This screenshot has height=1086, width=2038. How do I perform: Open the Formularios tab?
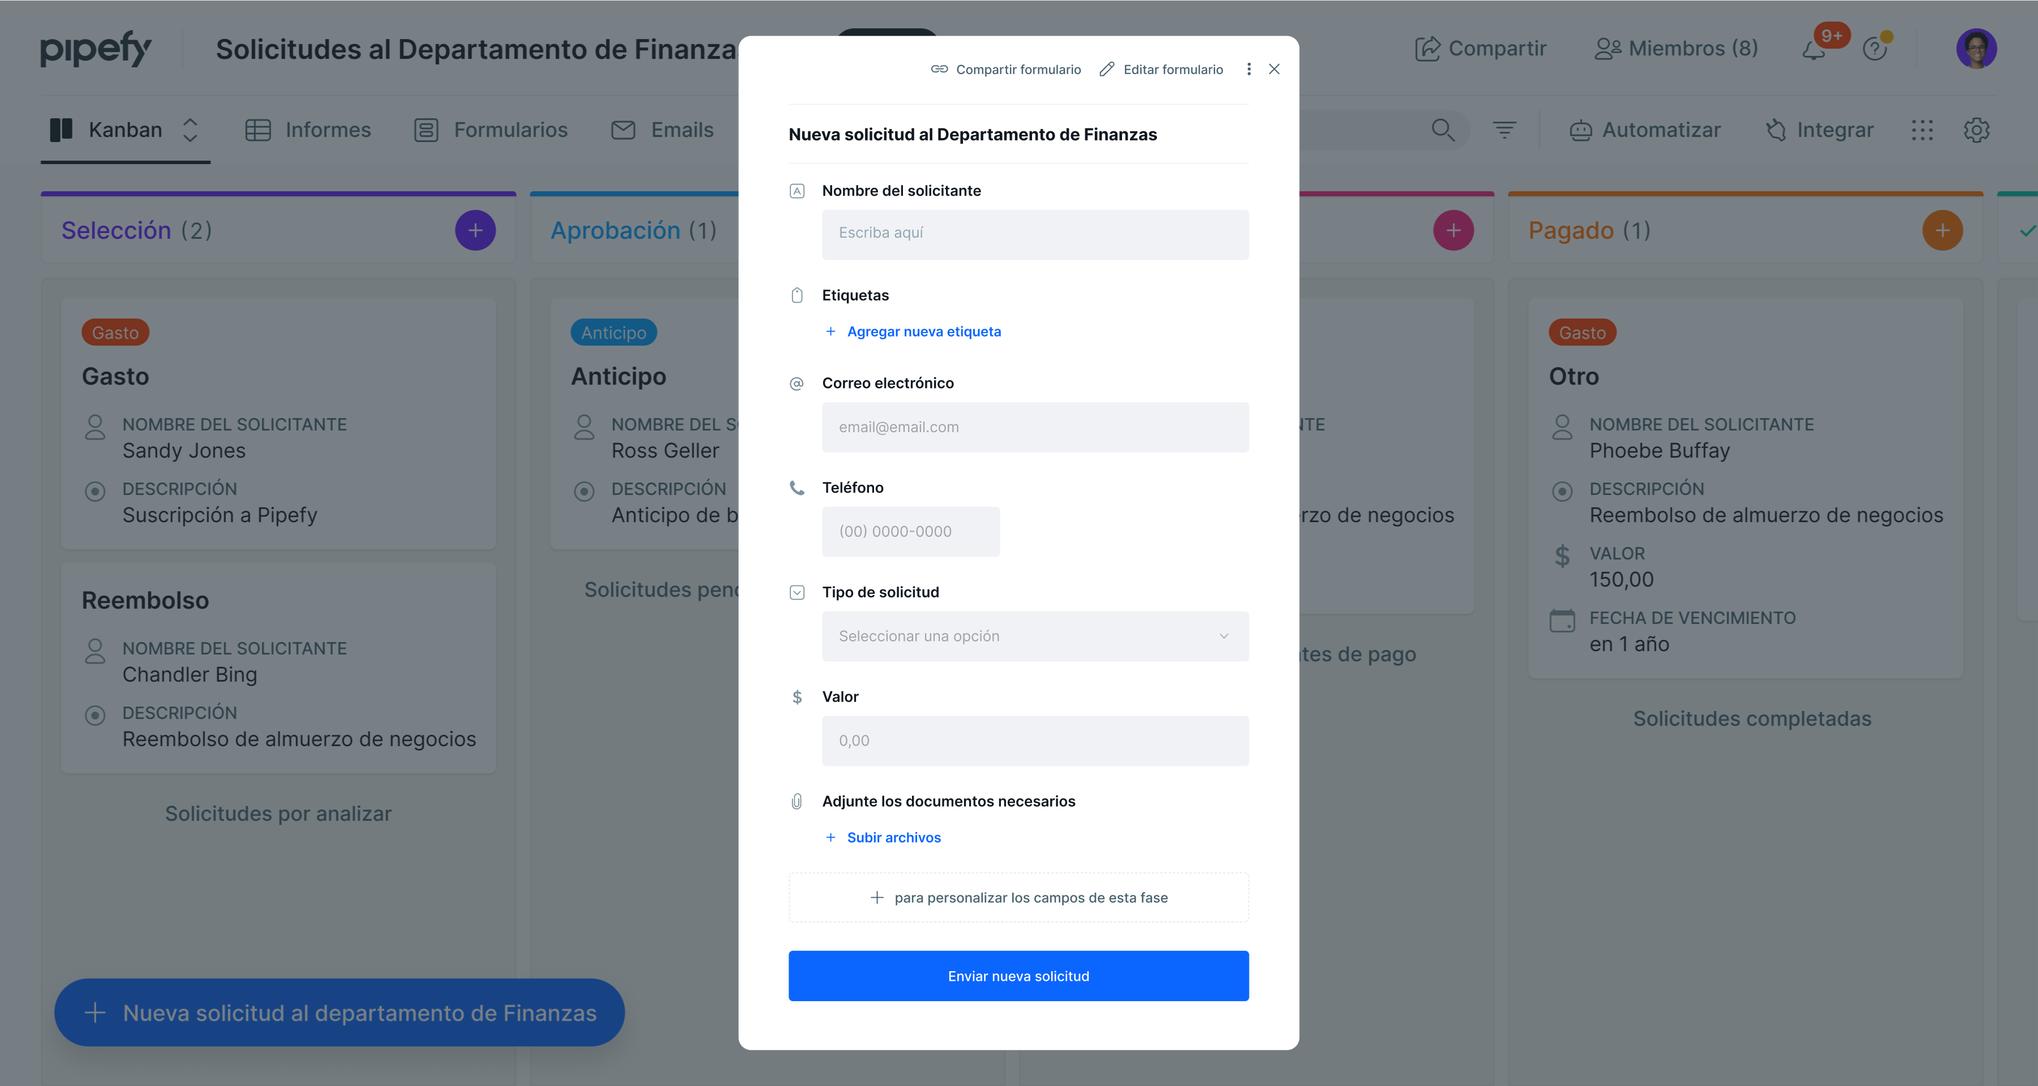(491, 130)
